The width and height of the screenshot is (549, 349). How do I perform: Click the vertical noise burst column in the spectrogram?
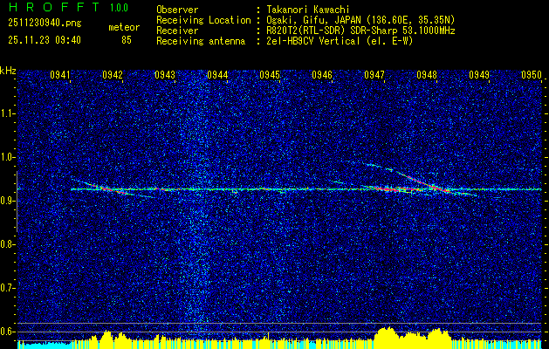[198, 207]
